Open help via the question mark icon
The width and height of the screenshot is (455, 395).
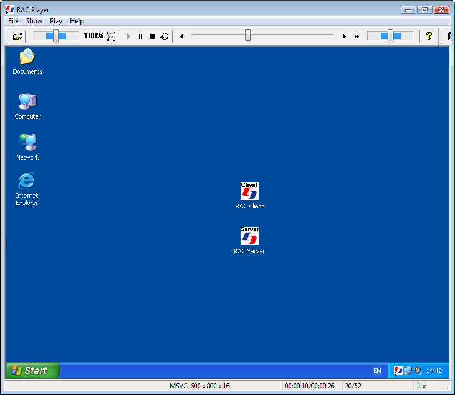(429, 36)
